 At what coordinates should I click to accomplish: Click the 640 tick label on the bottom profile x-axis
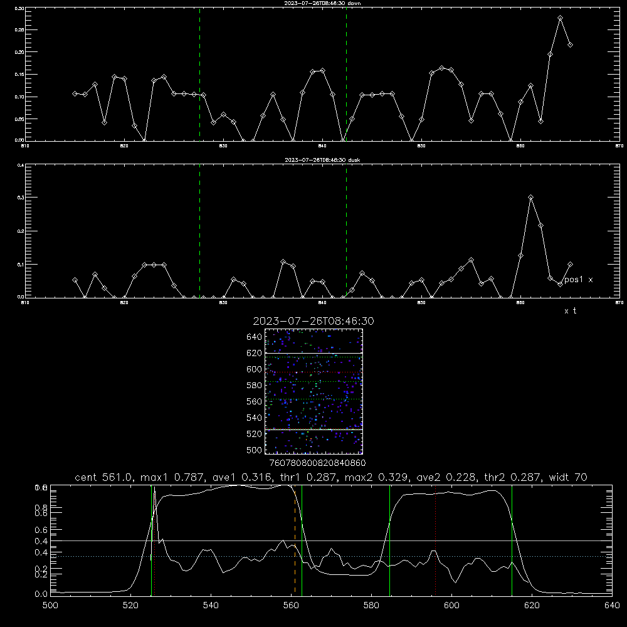point(612,606)
